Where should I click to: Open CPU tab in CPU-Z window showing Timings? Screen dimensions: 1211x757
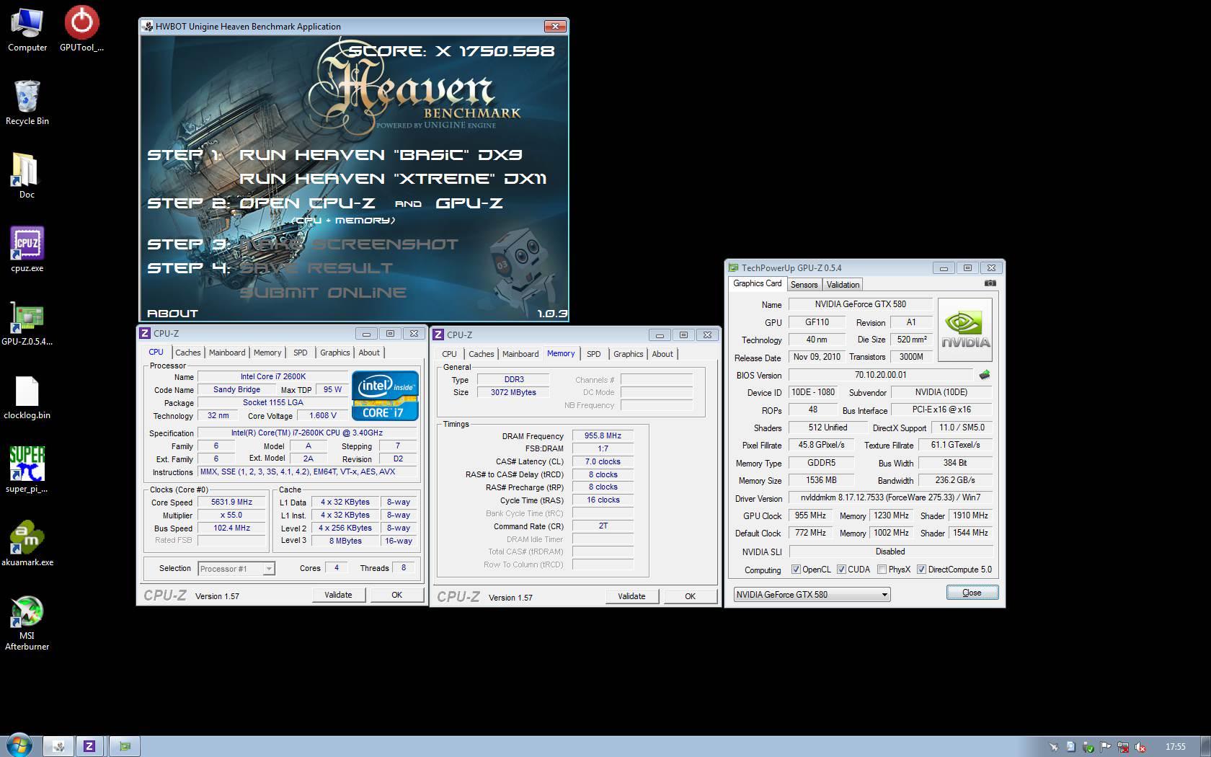(x=449, y=354)
